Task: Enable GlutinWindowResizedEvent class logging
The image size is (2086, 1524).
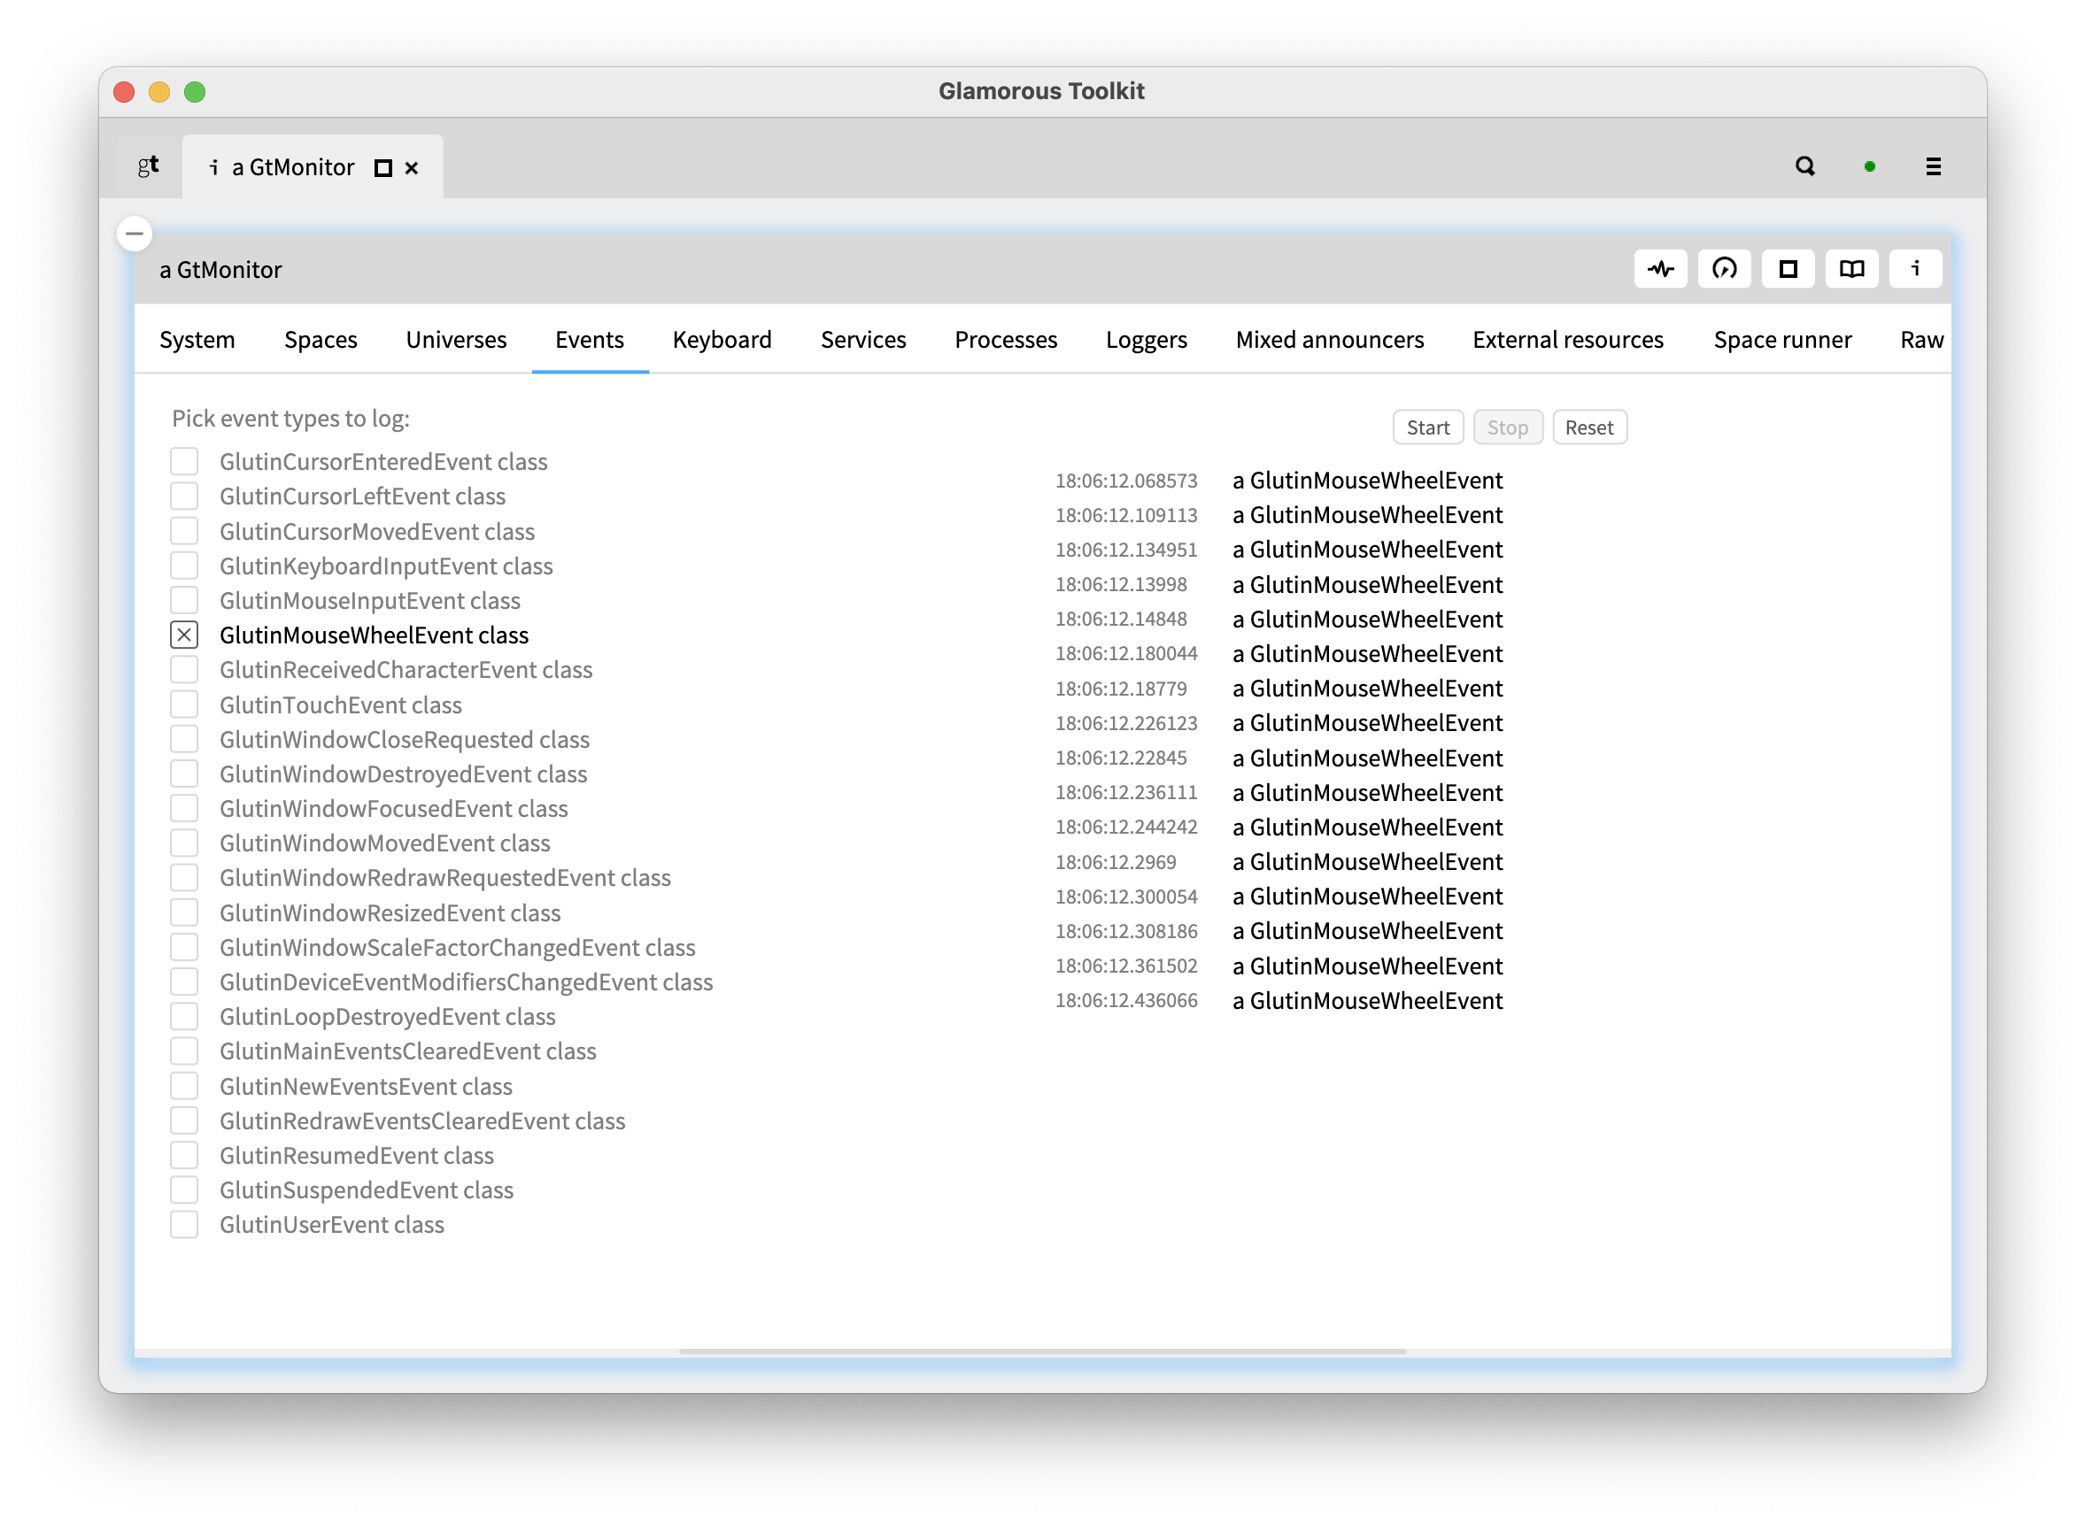Action: [x=183, y=912]
